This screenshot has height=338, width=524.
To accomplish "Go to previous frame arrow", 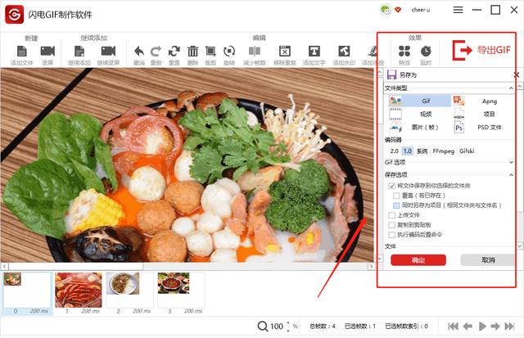I will [x=468, y=327].
